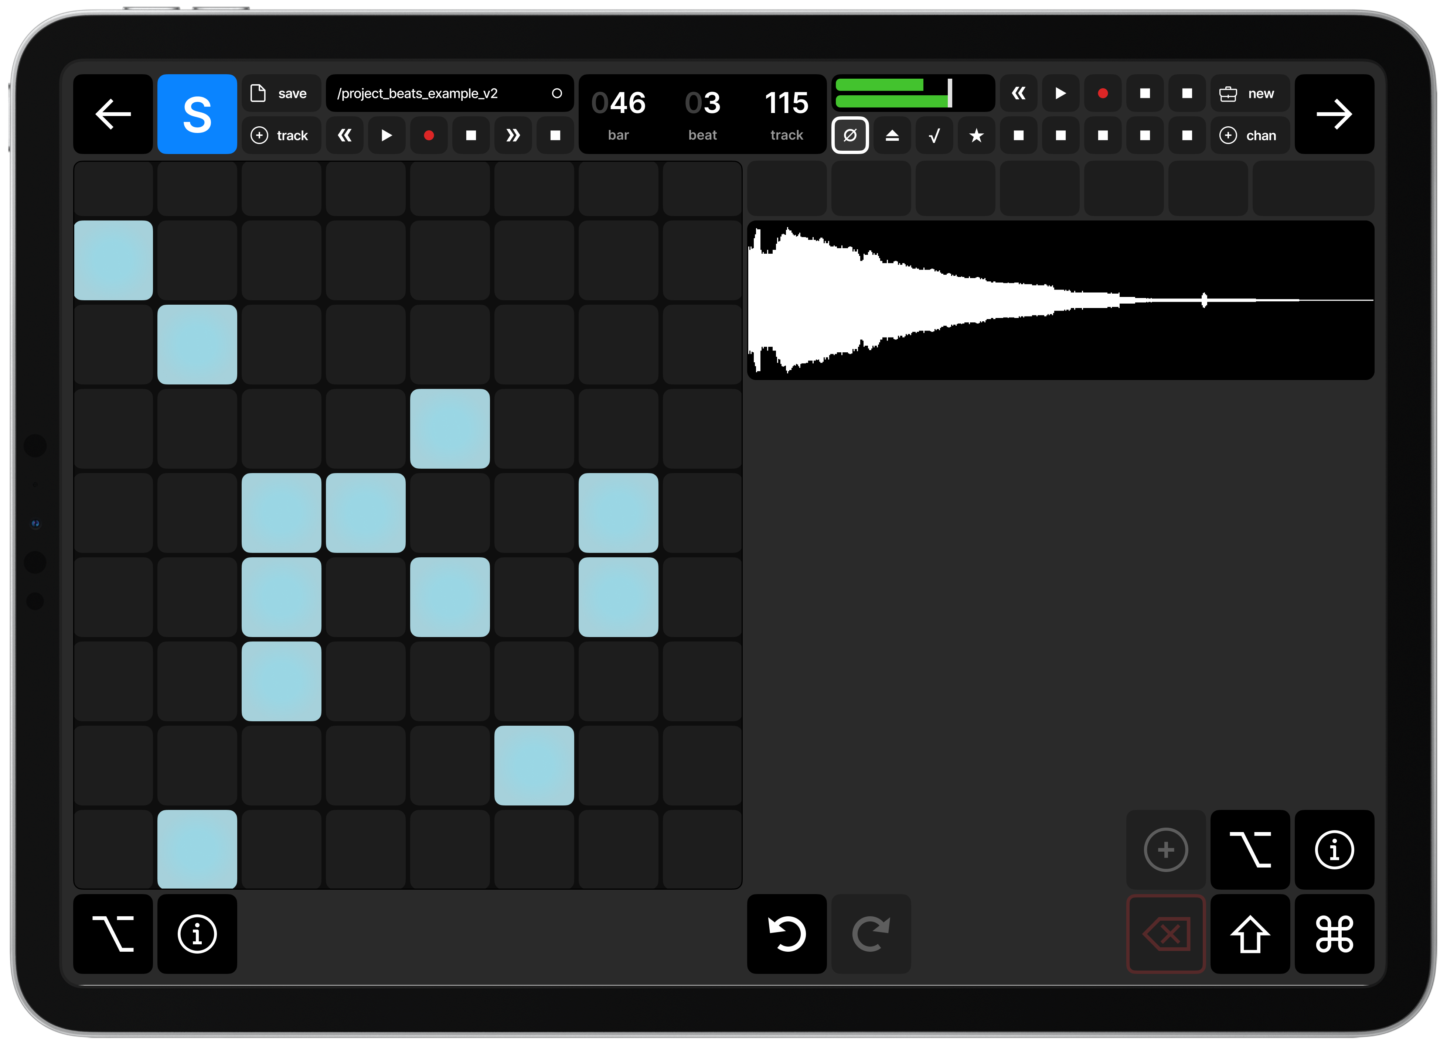Add a channel with the chan button

click(x=1249, y=135)
